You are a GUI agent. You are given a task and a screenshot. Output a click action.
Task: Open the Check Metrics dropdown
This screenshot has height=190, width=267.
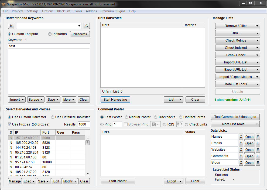[238, 40]
